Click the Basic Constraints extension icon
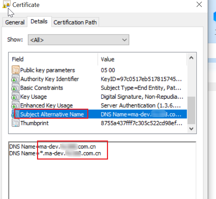Screen dimensions: 216x199 15,88
